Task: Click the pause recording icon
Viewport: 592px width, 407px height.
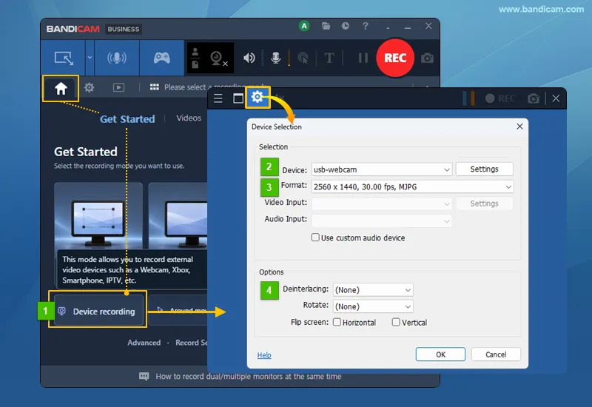Action: pyautogui.click(x=363, y=58)
